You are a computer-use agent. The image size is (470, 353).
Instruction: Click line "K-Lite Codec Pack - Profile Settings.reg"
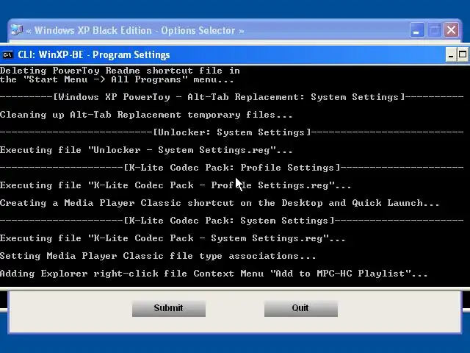176,185
